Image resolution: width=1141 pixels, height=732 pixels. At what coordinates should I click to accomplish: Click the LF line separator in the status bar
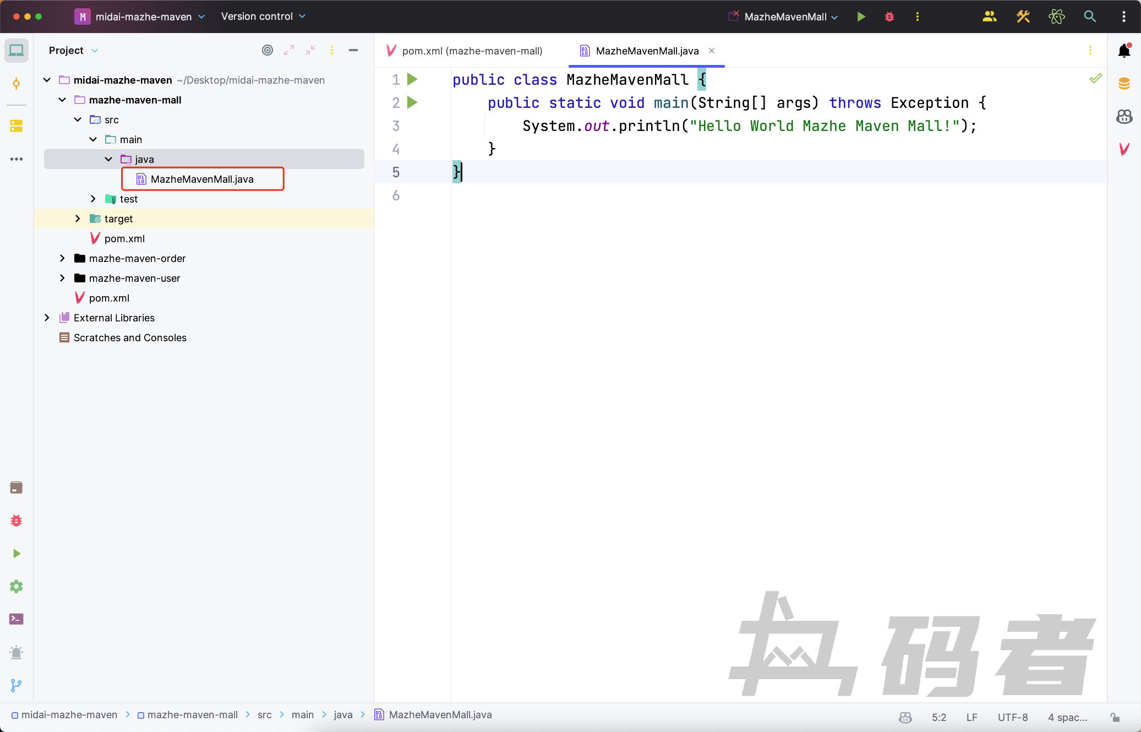(971, 717)
